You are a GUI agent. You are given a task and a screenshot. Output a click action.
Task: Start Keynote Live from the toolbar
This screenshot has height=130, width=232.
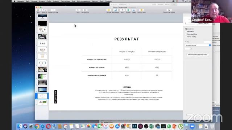pyautogui.click(x=85, y=10)
